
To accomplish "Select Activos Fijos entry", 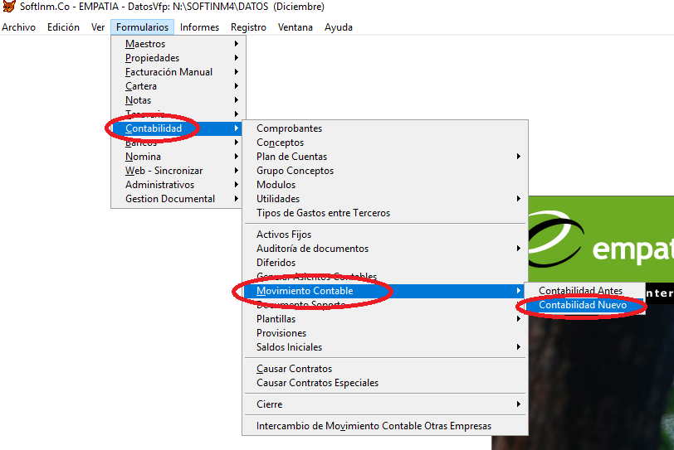I will point(385,235).
